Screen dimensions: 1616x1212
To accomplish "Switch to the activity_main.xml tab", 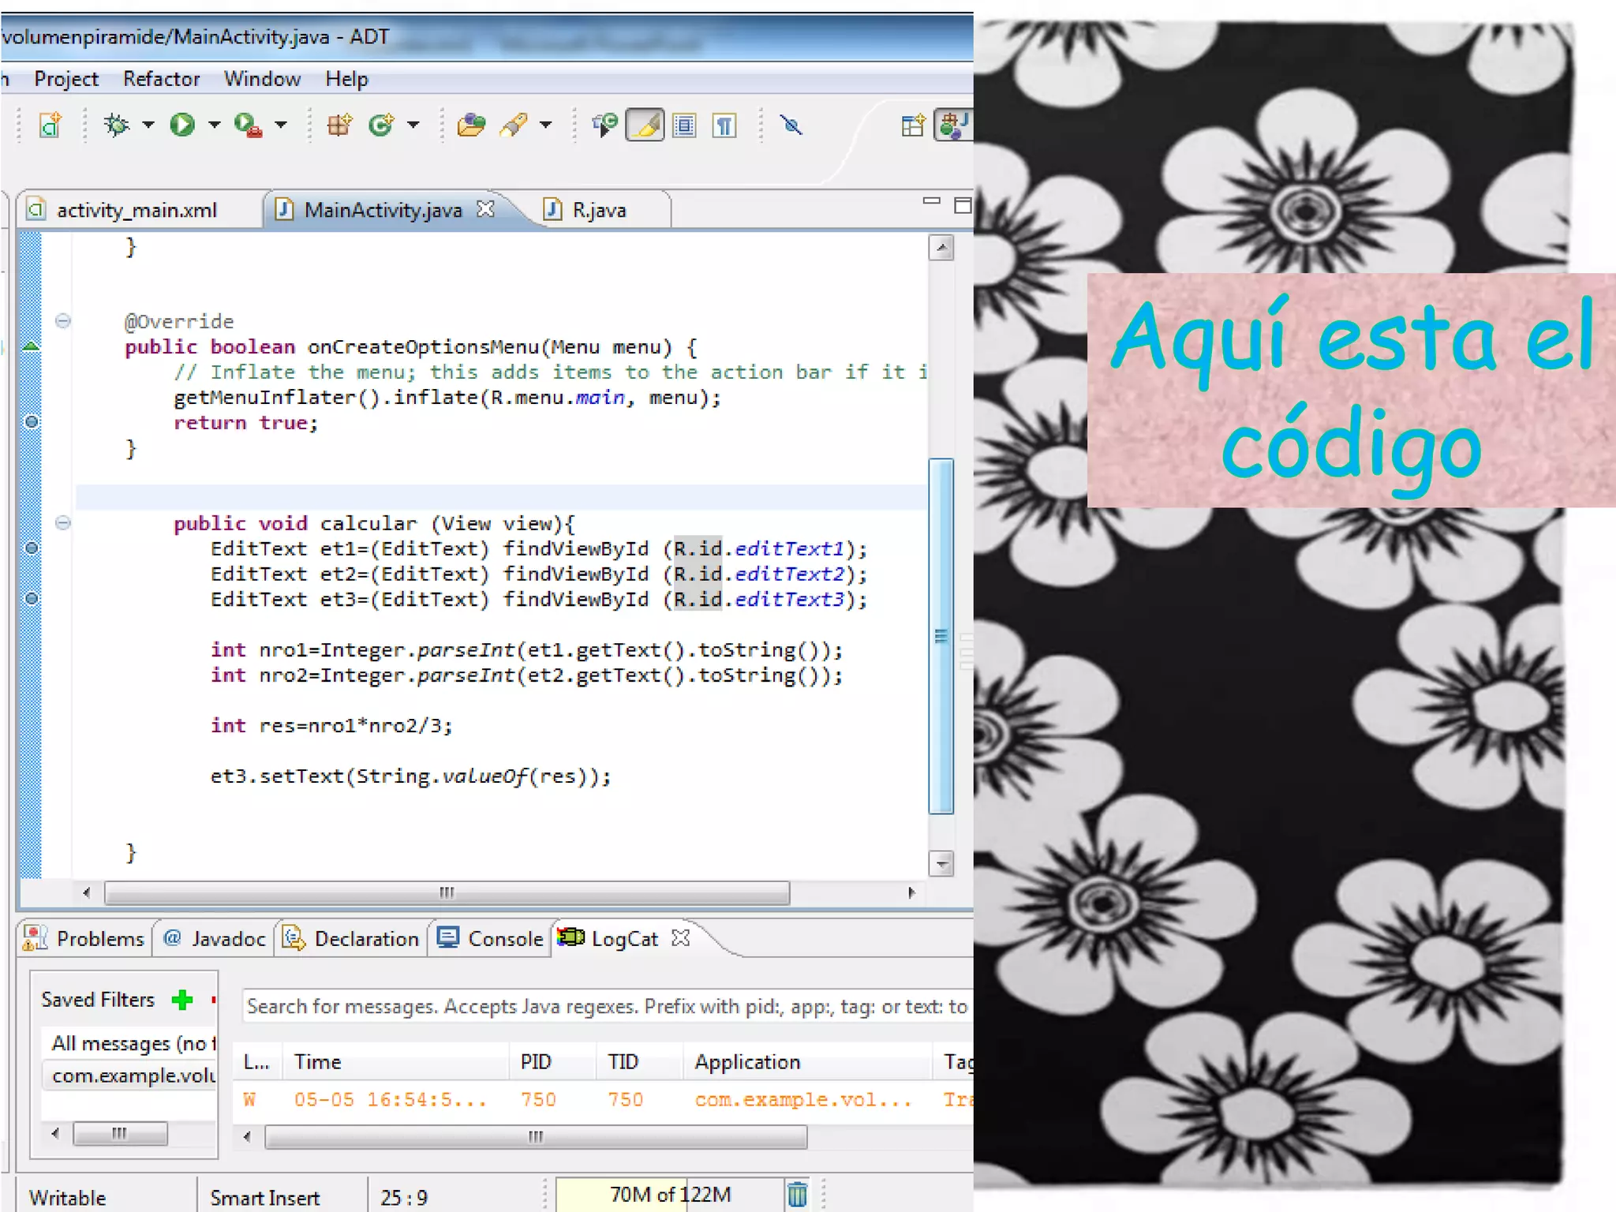I will pyautogui.click(x=136, y=210).
